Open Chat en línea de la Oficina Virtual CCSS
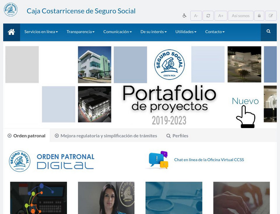The width and height of the screenshot is (280, 214). pos(209,160)
